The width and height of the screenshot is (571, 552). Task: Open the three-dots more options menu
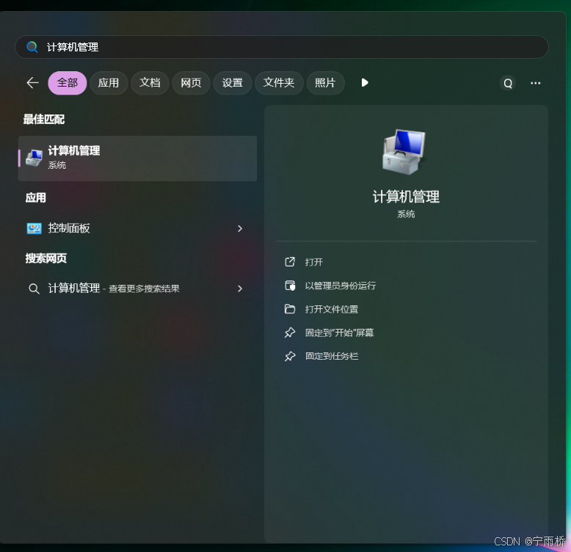click(535, 84)
